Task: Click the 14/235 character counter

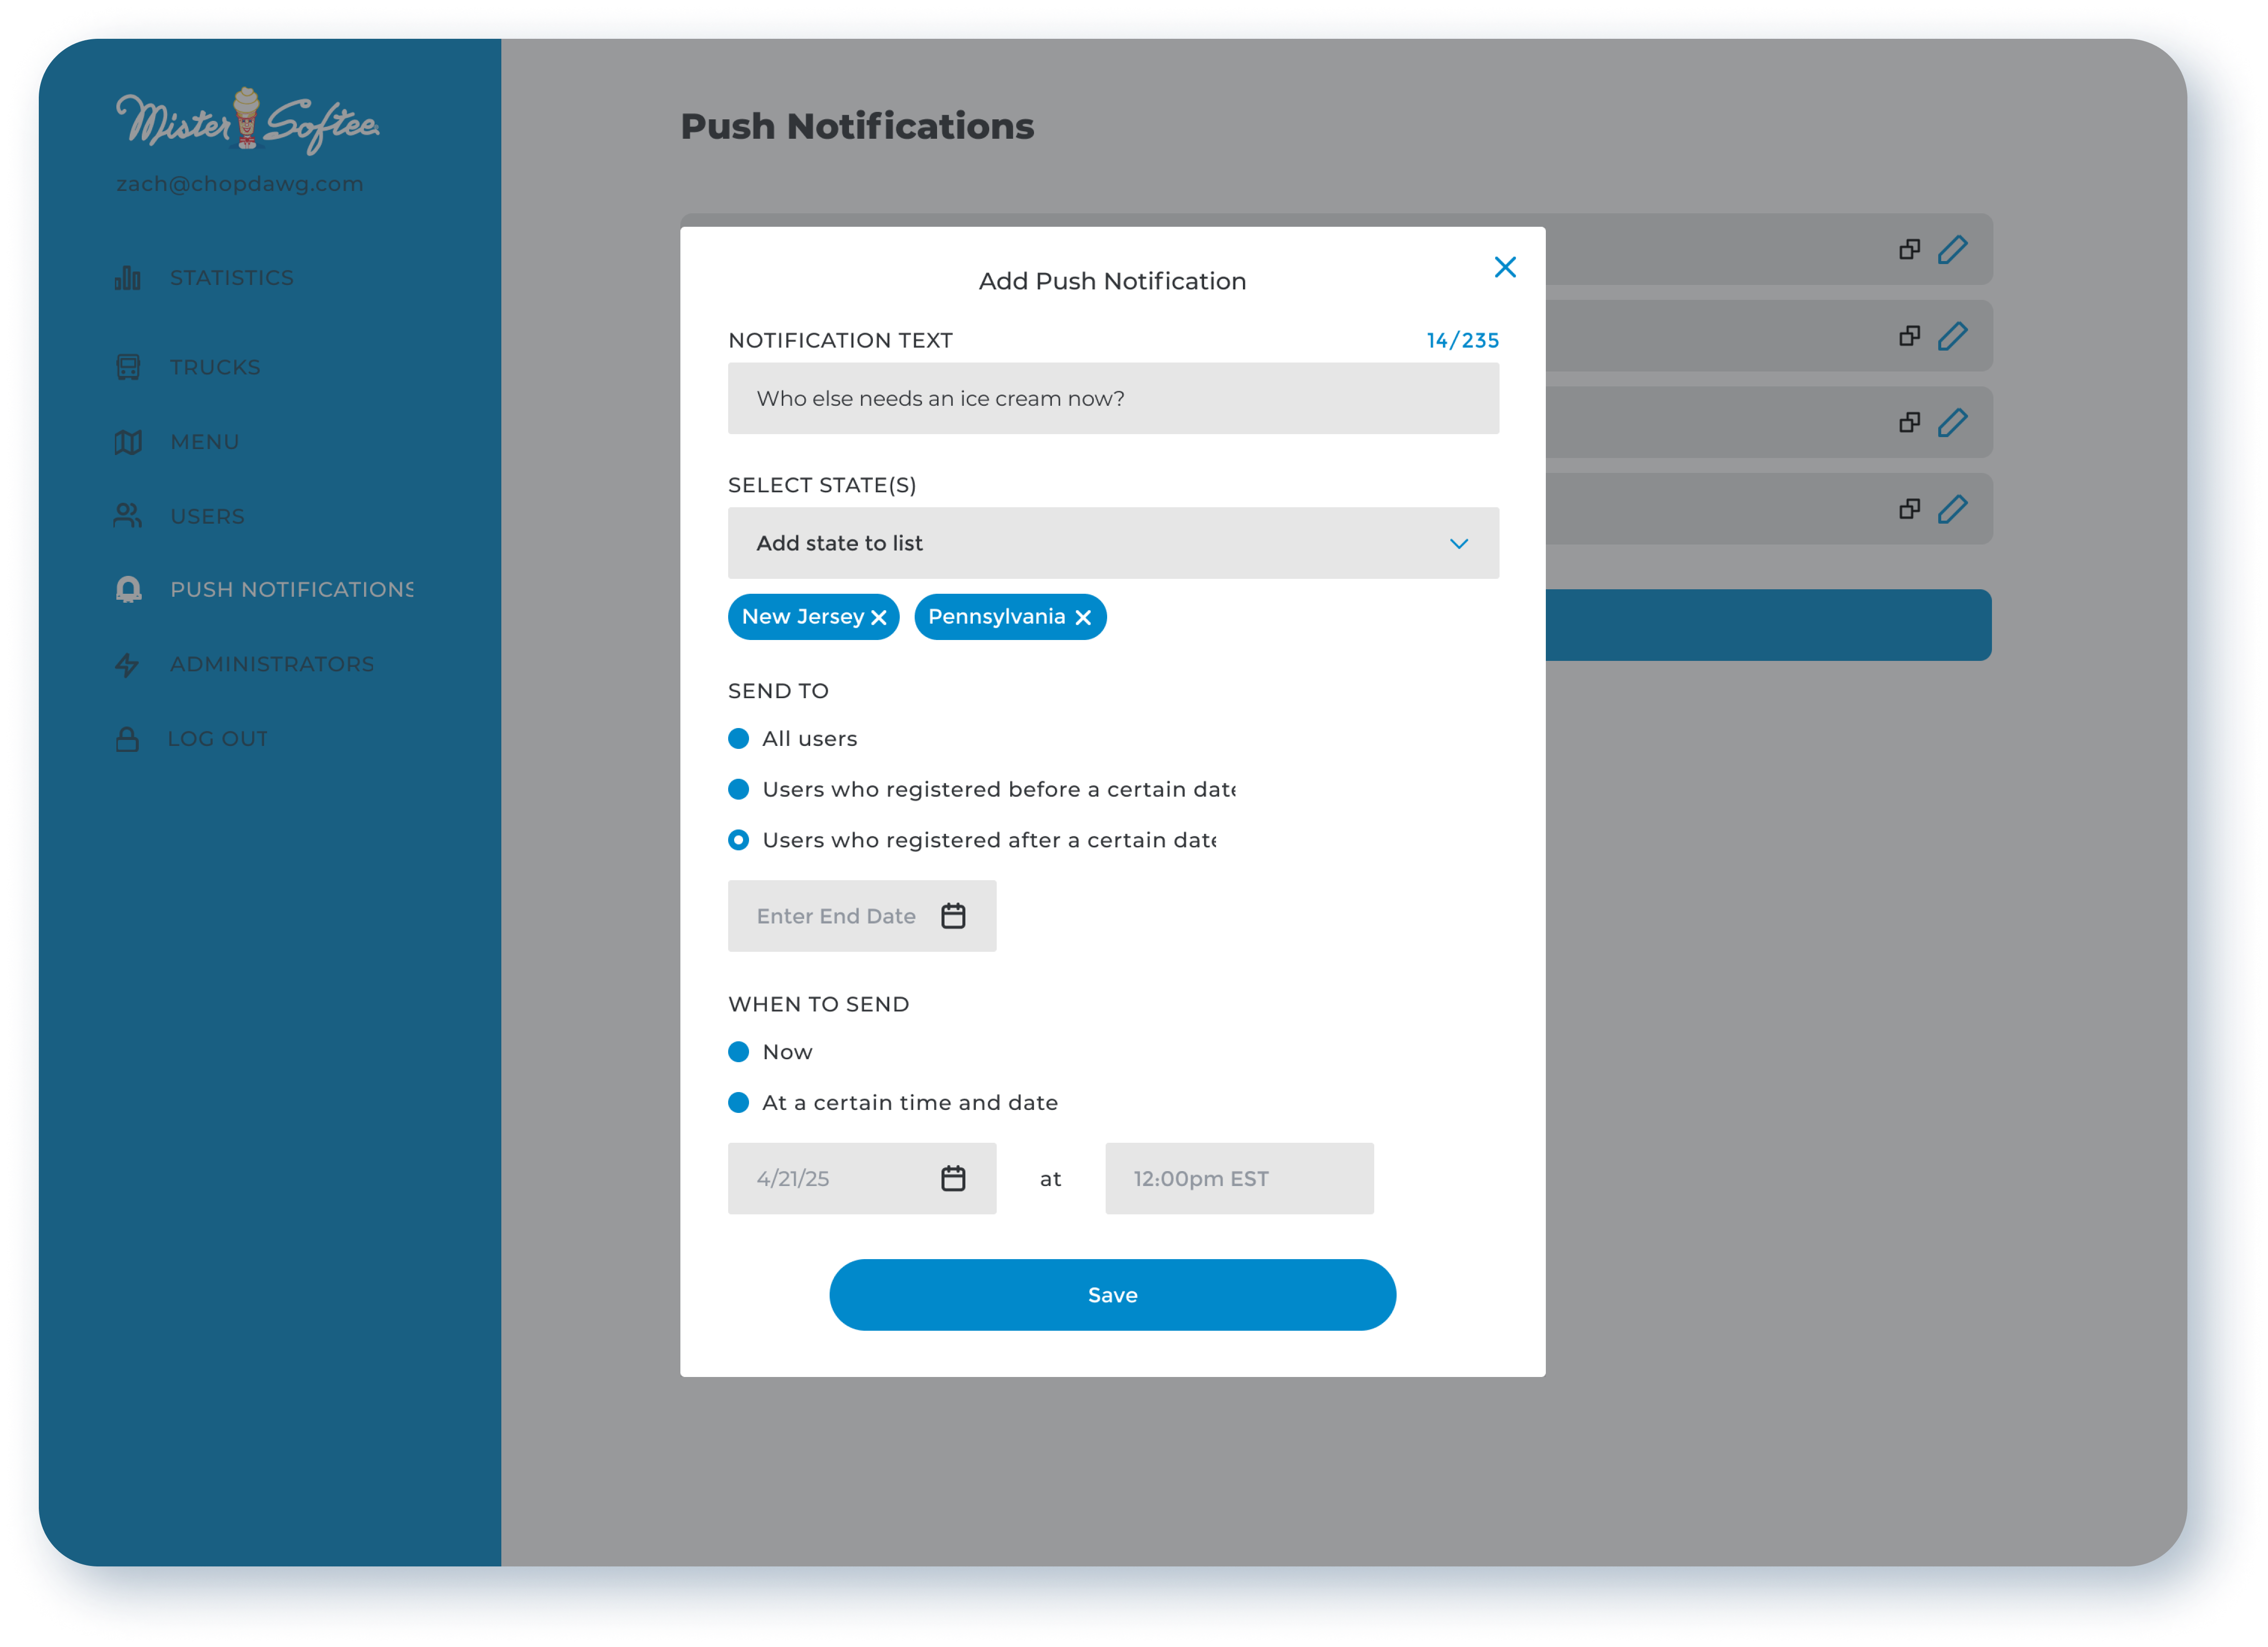Action: point(1462,341)
